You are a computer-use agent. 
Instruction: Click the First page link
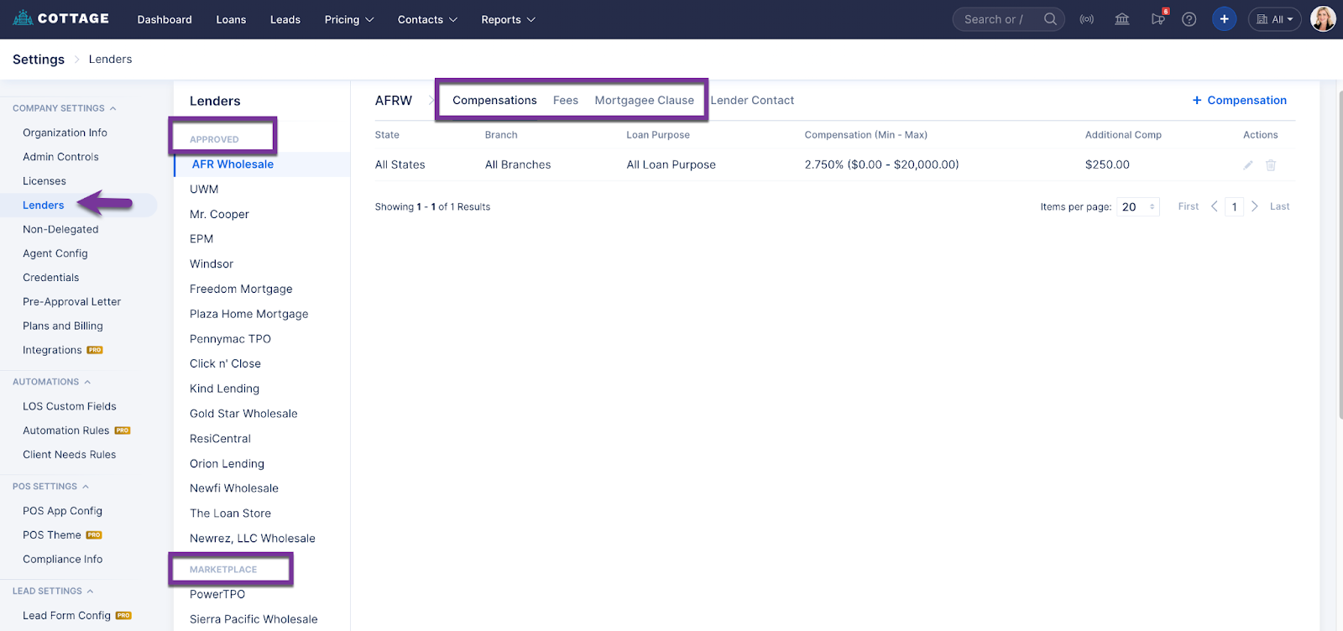pos(1189,206)
